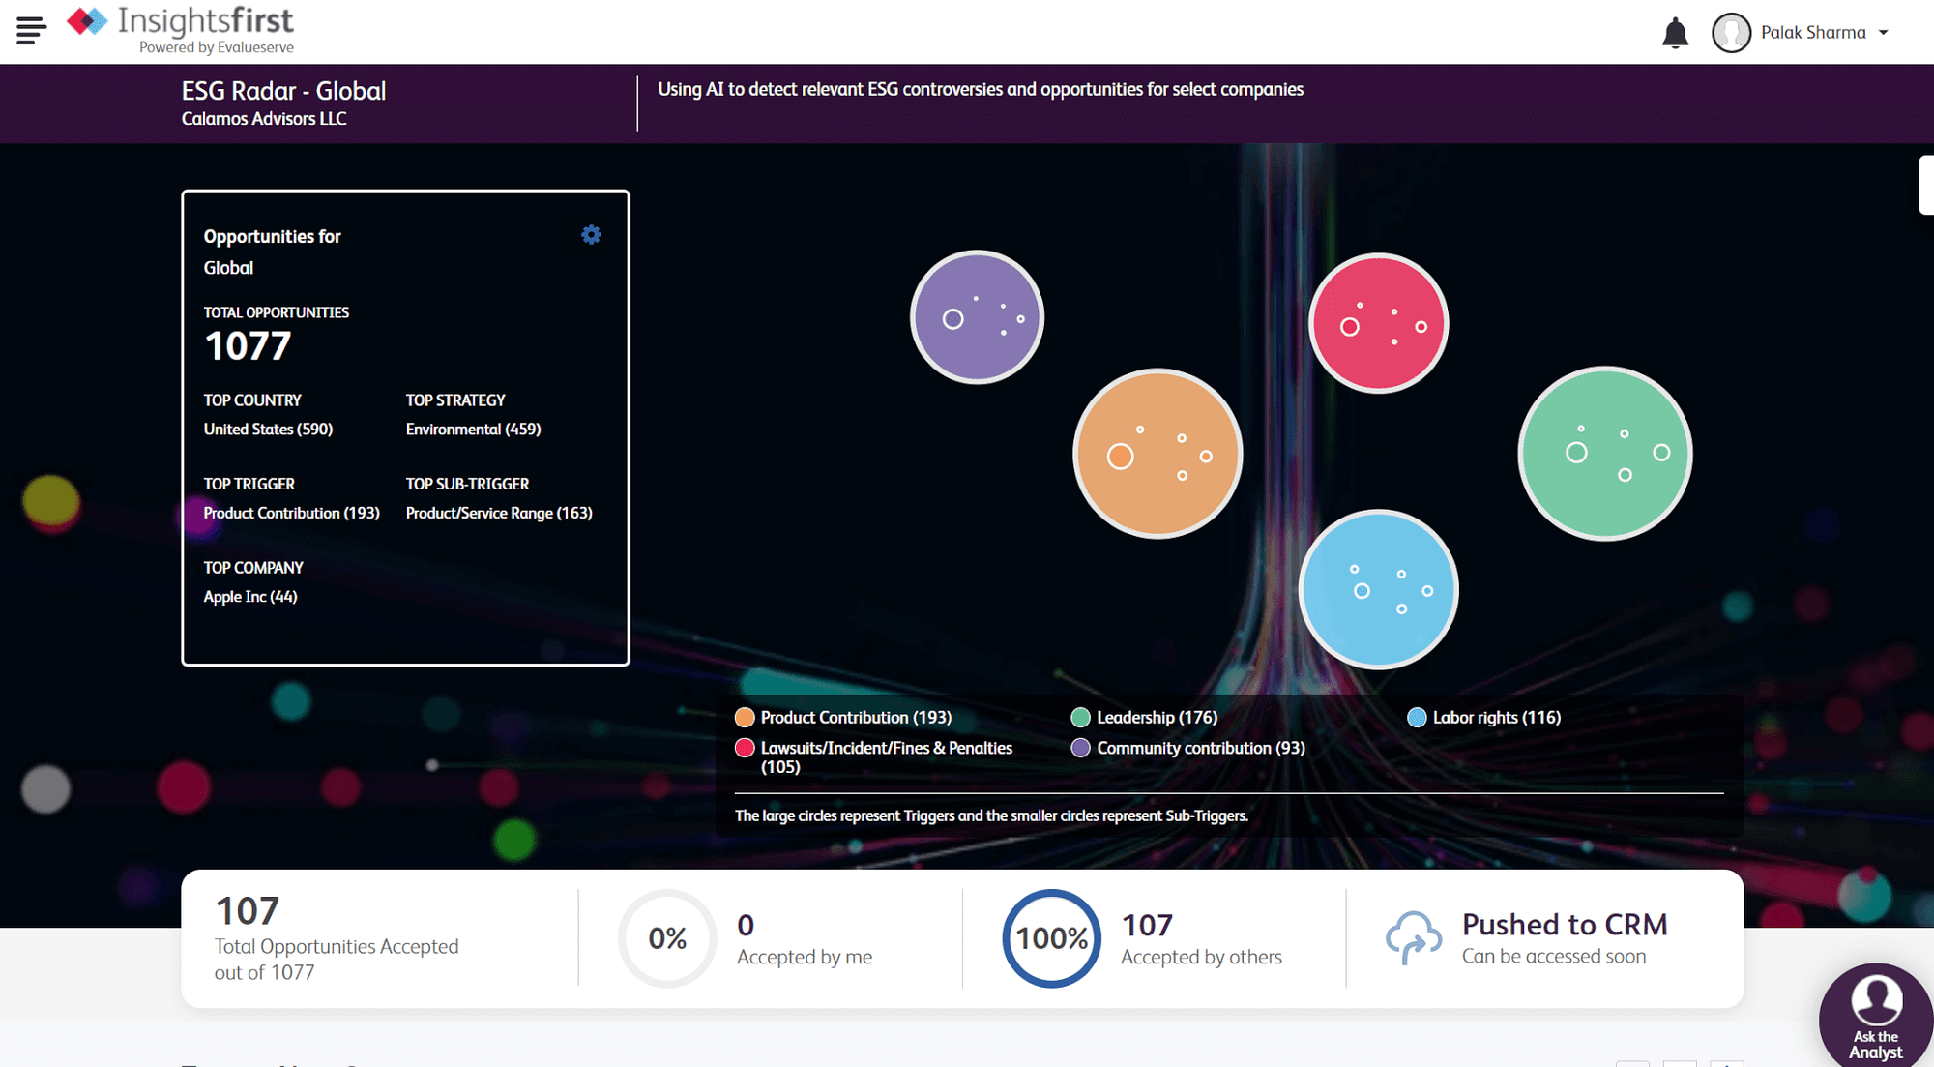Click the 0 Accepted by me count
This screenshot has width=1934, height=1067.
746,926
